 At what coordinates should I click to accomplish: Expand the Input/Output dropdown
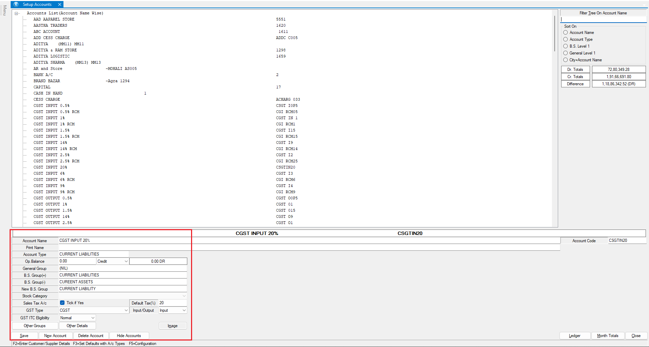[184, 310]
